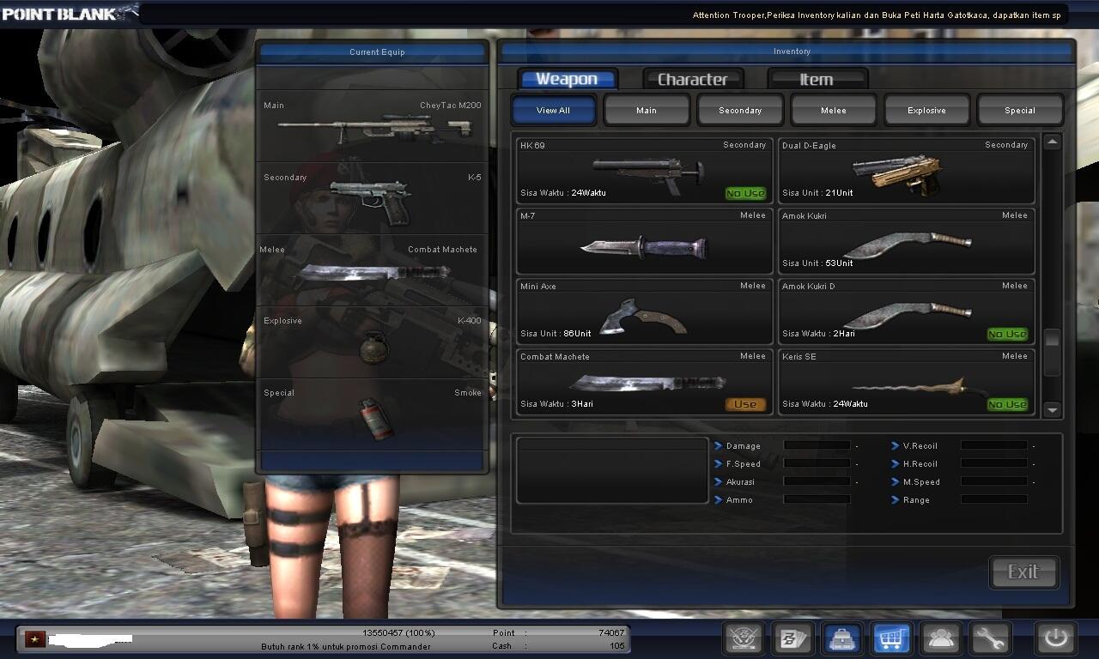Open the PB cards mission icon

[792, 638]
